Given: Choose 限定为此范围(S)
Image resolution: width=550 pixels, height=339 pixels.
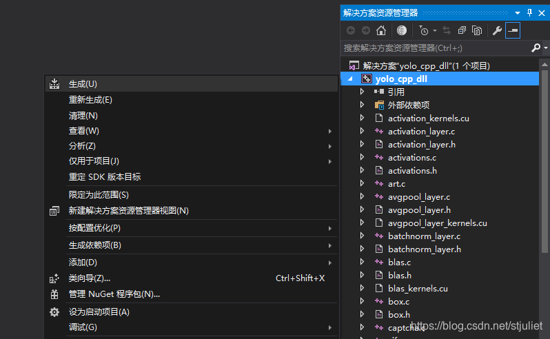Looking at the screenshot, I should [x=191, y=194].
